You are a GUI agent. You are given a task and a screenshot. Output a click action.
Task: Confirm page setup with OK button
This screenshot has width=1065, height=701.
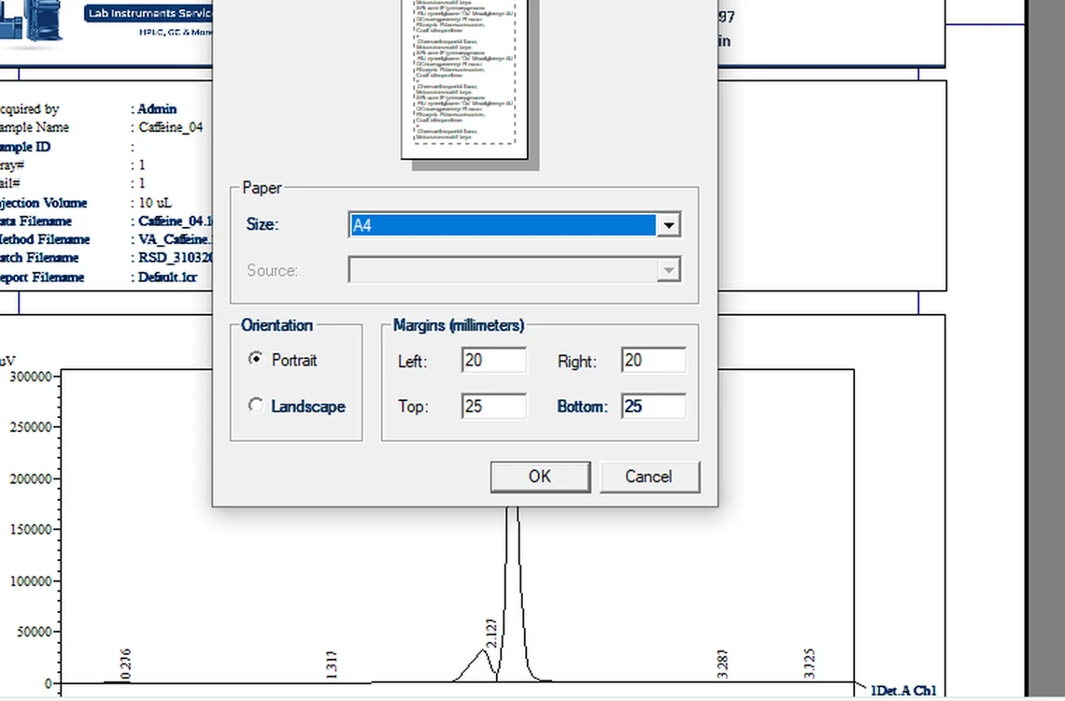(541, 477)
